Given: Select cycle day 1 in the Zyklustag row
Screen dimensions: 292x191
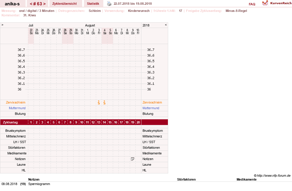Looking at the screenshot, I should coord(31,122).
